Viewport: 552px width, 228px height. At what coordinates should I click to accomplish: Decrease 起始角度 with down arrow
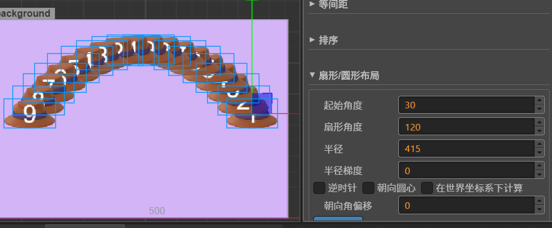(x=539, y=110)
